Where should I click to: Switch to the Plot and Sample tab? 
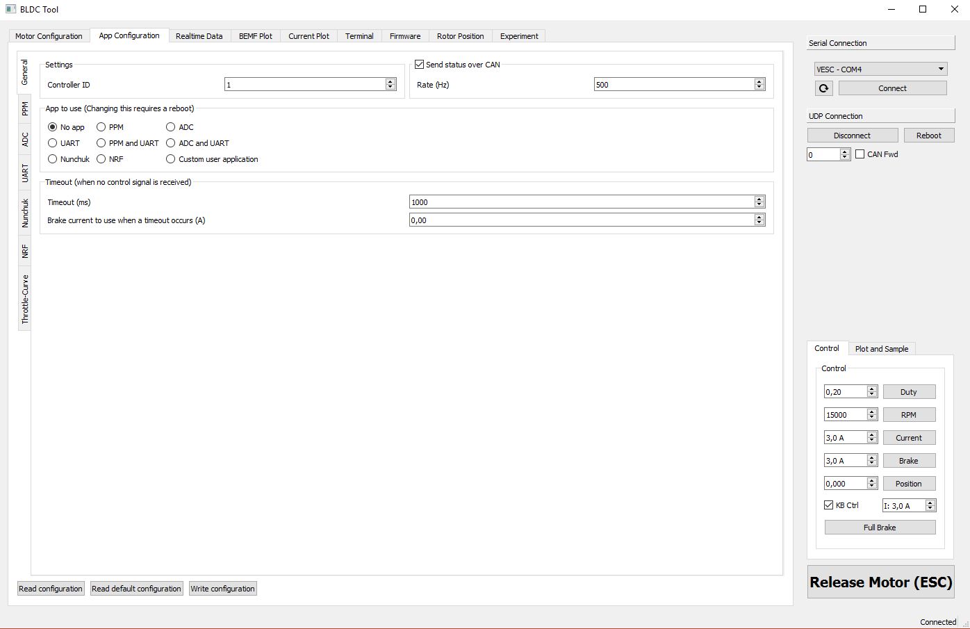click(882, 349)
